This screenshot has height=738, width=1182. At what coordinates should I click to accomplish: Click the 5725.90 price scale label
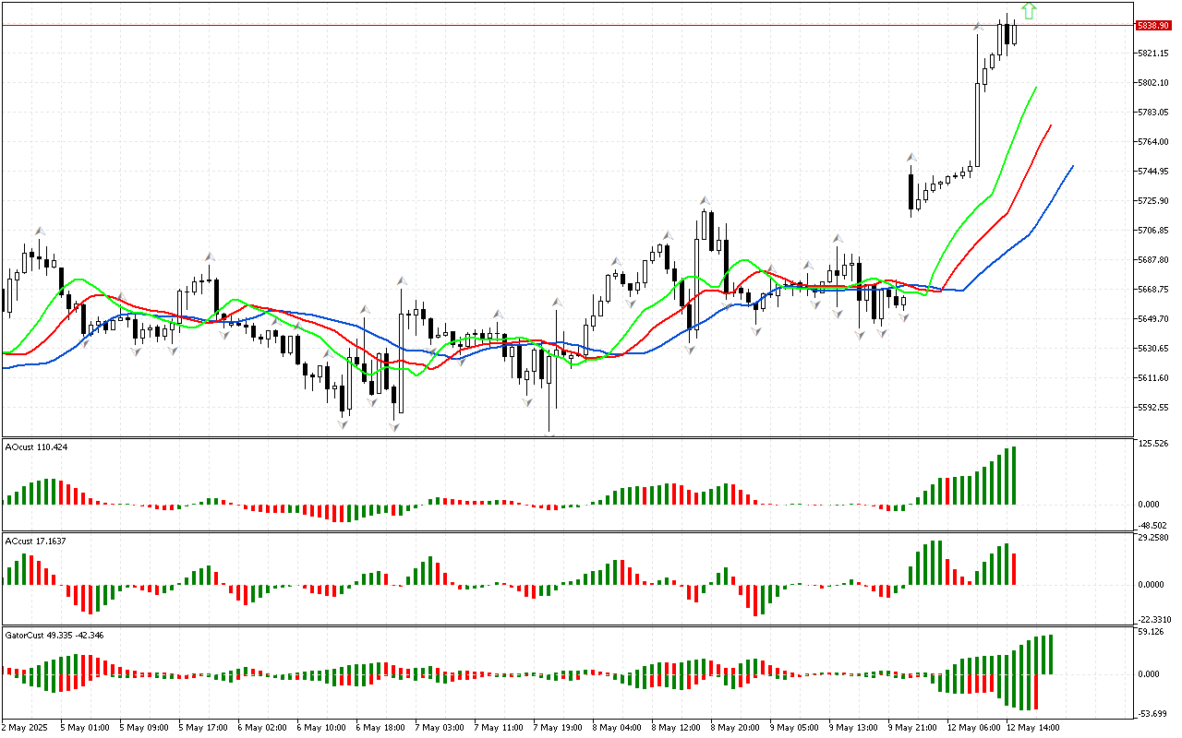point(1154,201)
